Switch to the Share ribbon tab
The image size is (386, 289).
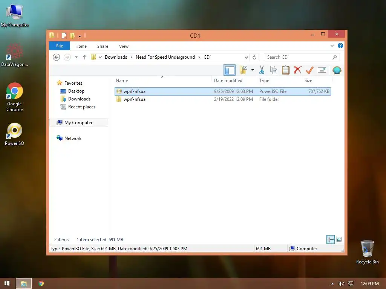103,46
